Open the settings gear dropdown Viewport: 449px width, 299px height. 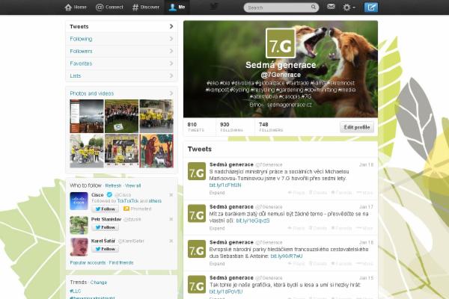[x=349, y=7]
